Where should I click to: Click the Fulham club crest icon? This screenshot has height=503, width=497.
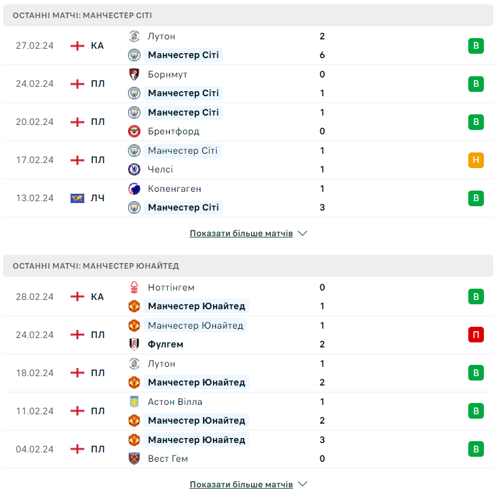coord(134,344)
